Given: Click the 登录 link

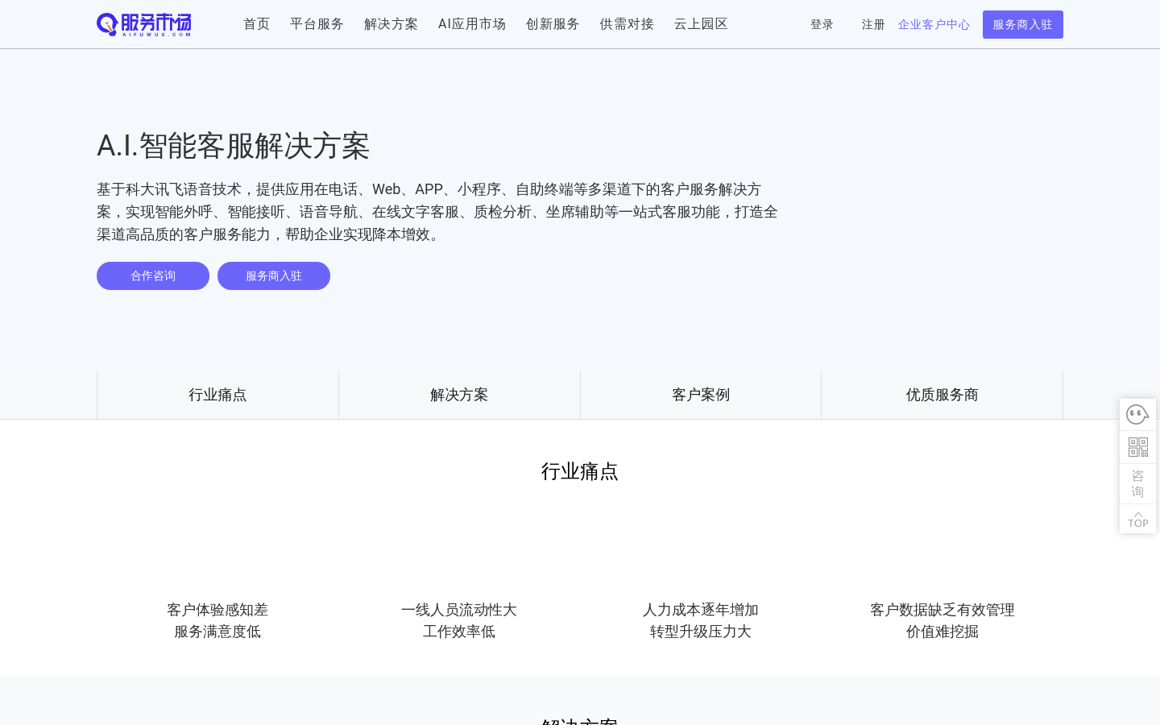Looking at the screenshot, I should pos(822,25).
